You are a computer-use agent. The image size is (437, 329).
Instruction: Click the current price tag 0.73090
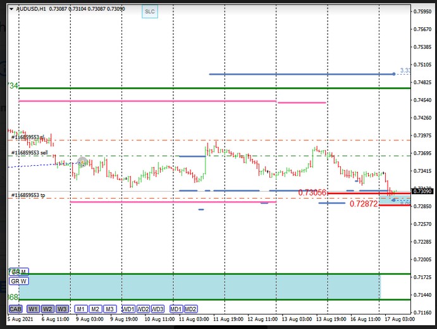tap(422, 191)
